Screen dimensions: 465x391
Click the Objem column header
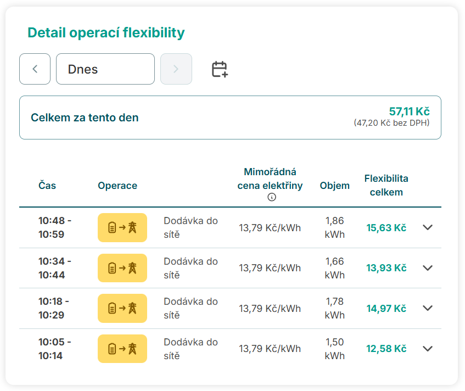pyautogui.click(x=334, y=186)
